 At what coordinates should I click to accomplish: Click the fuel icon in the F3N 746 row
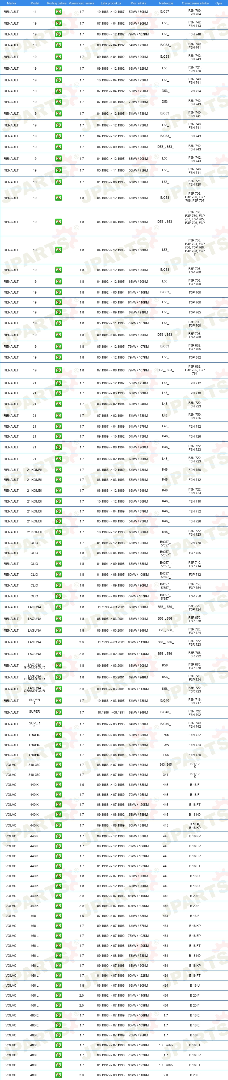click(x=59, y=34)
